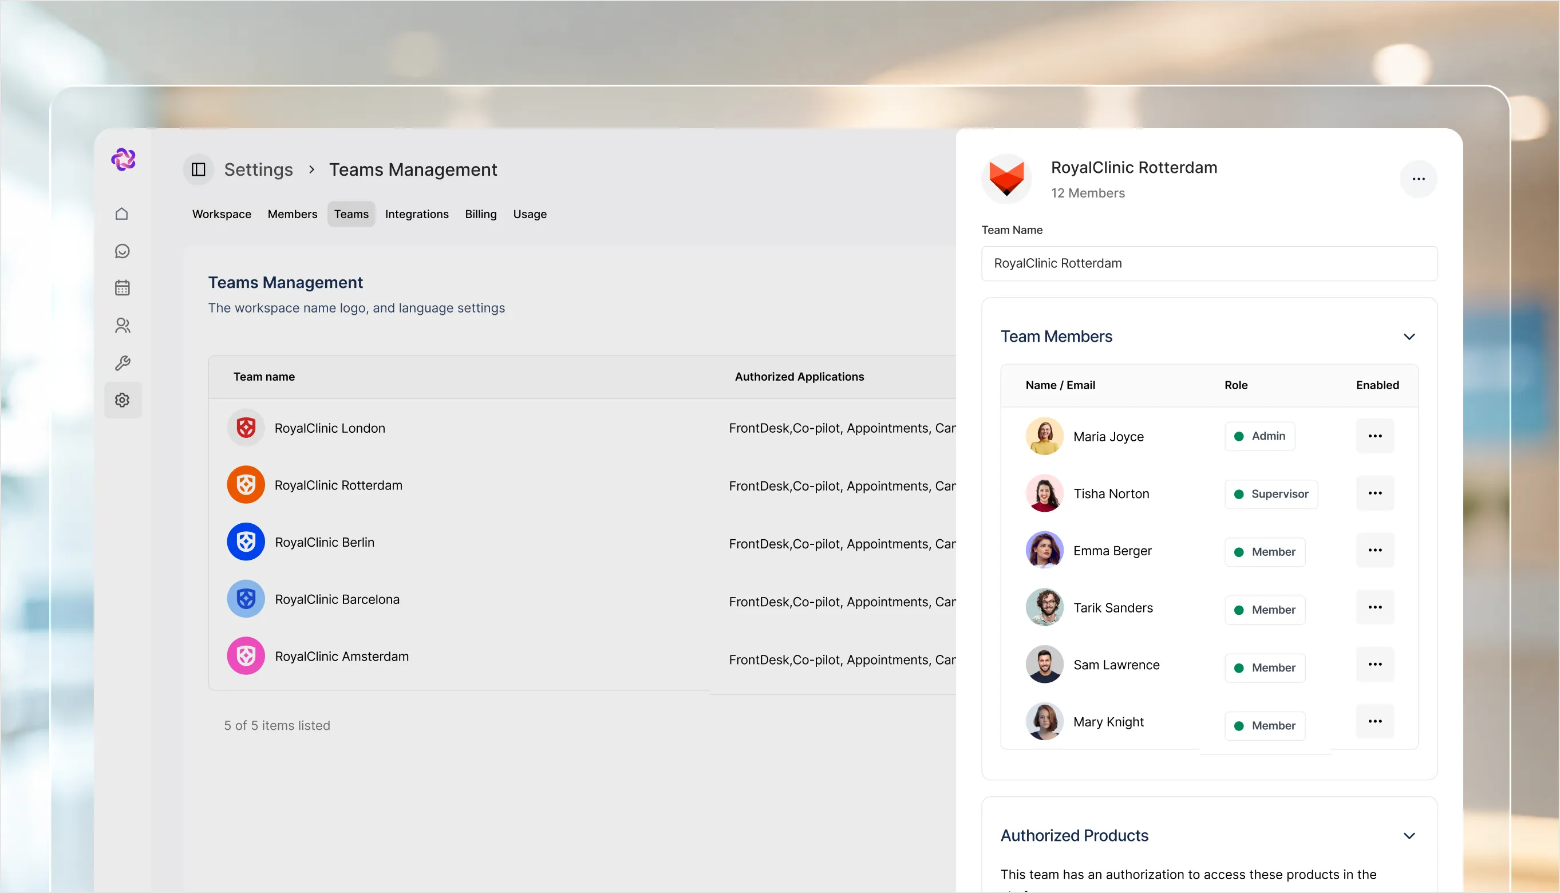Image resolution: width=1560 pixels, height=893 pixels.
Task: Open options menu for Mary Knight
Action: 1375,721
